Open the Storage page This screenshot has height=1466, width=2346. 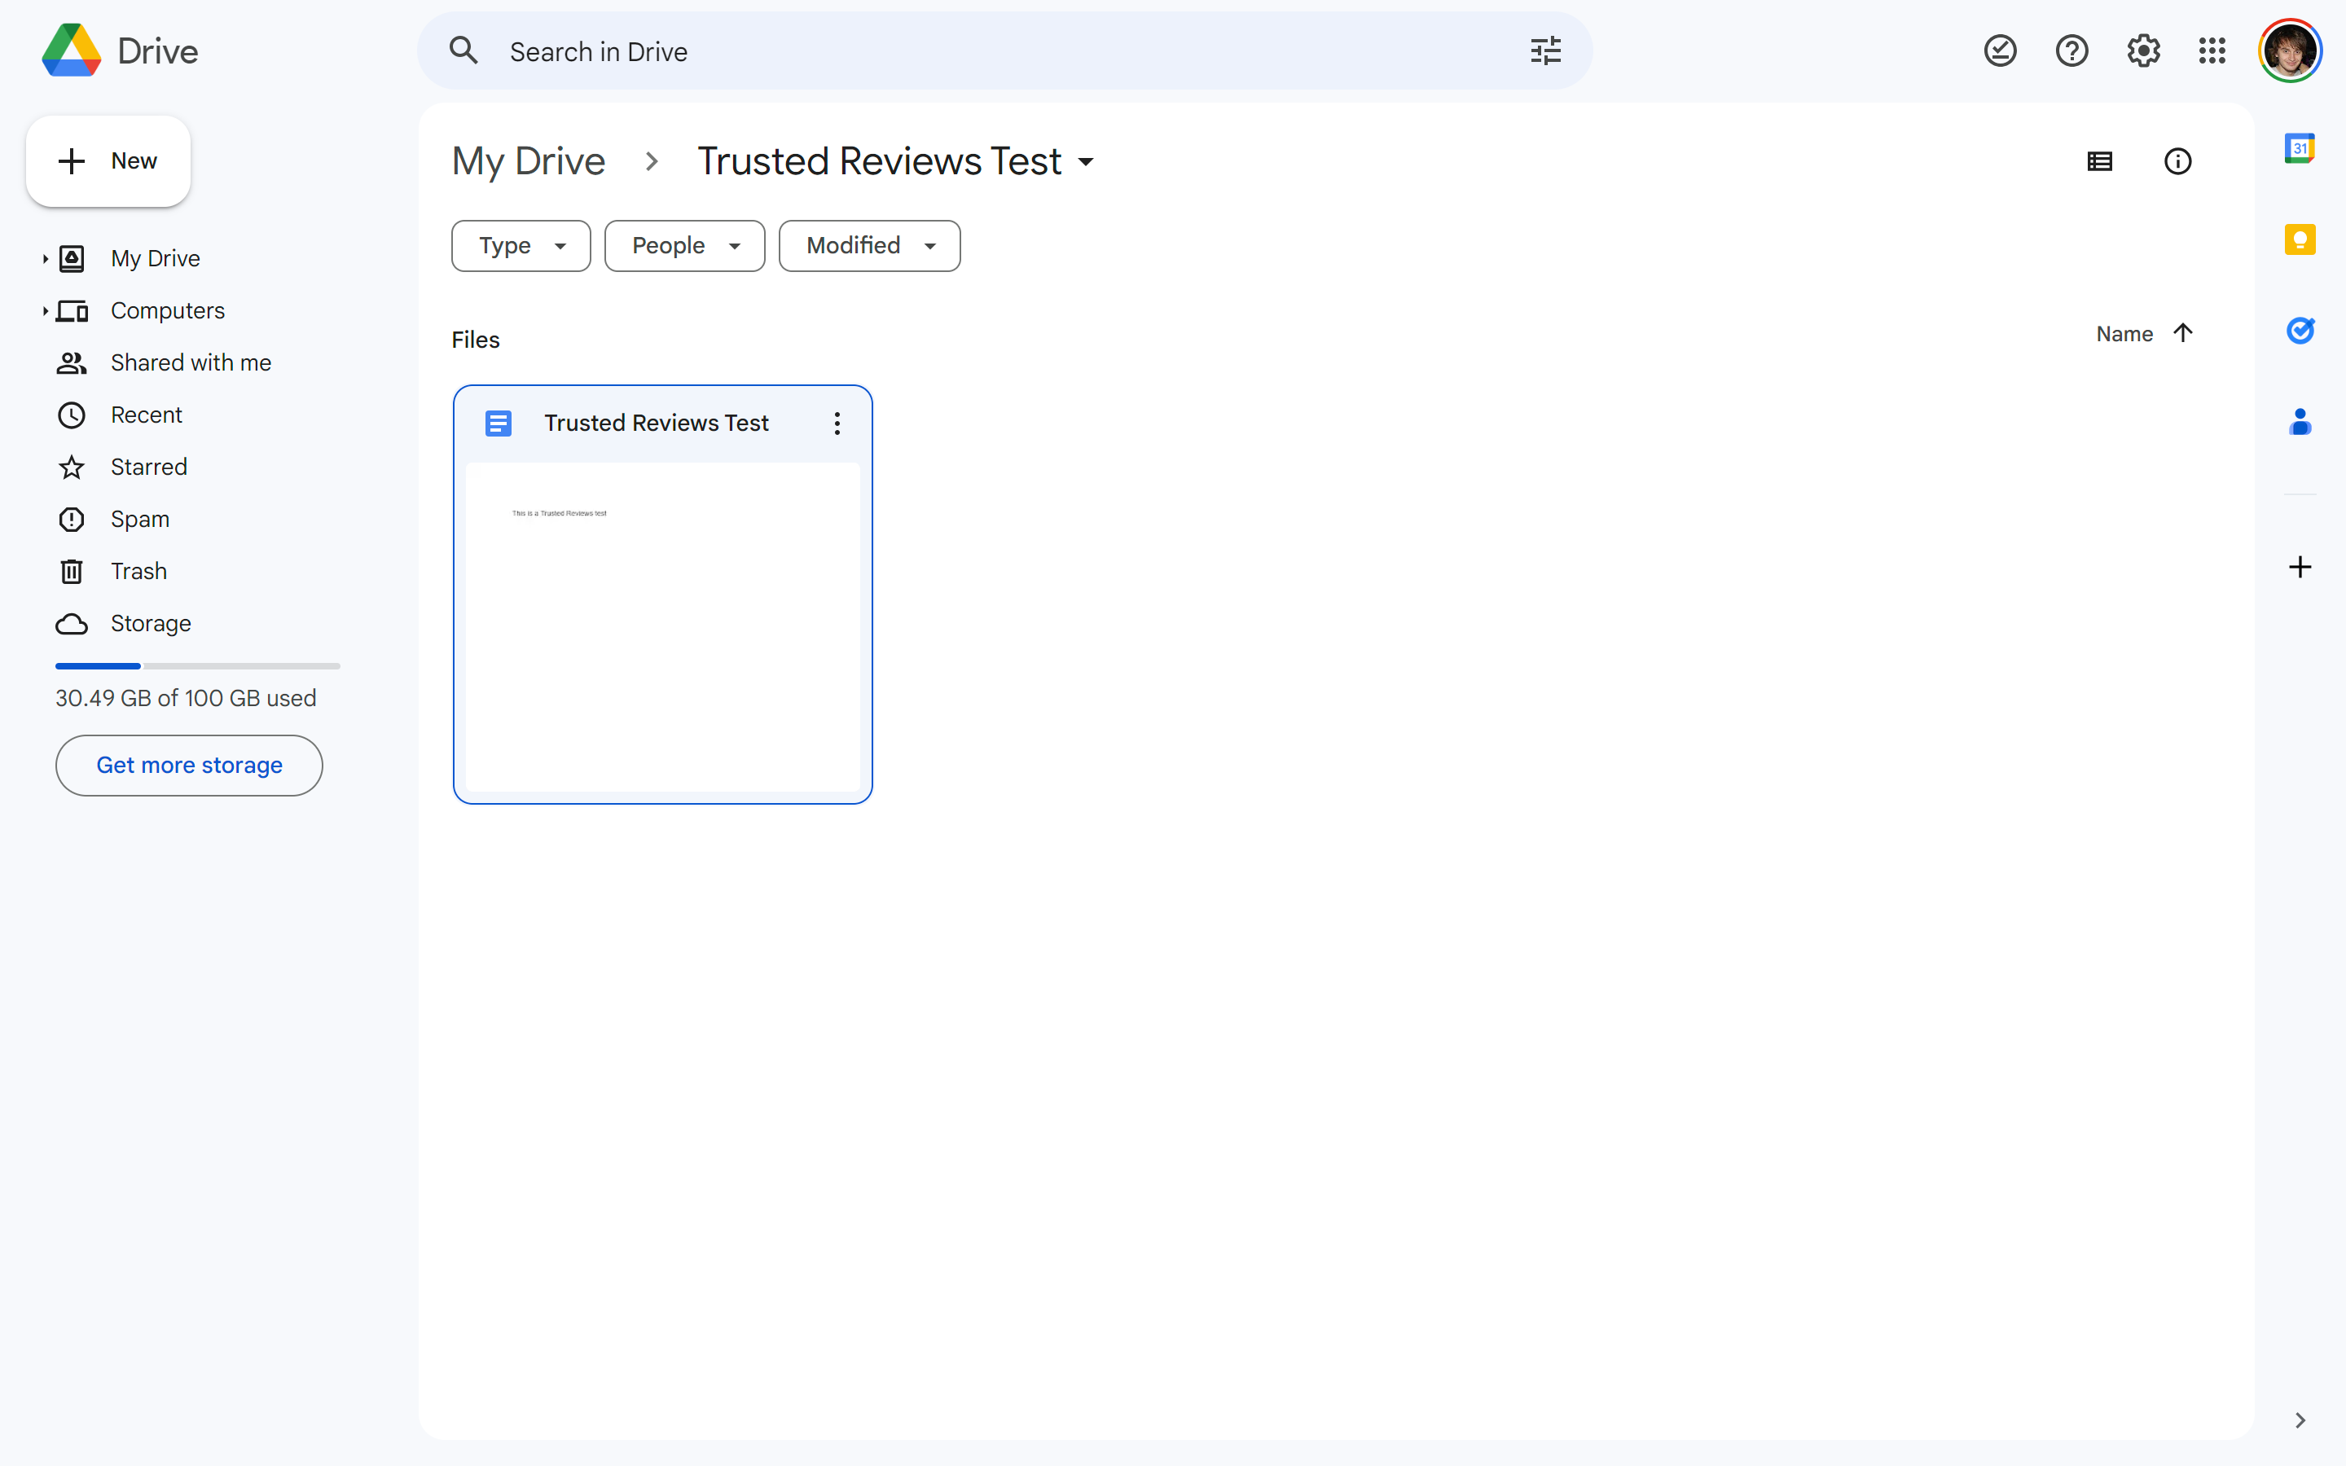(x=150, y=623)
